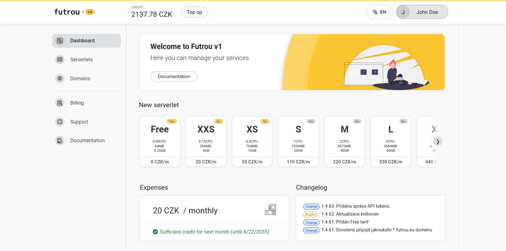Open Billing page
The width and height of the screenshot is (506, 251).
[x=86, y=103]
